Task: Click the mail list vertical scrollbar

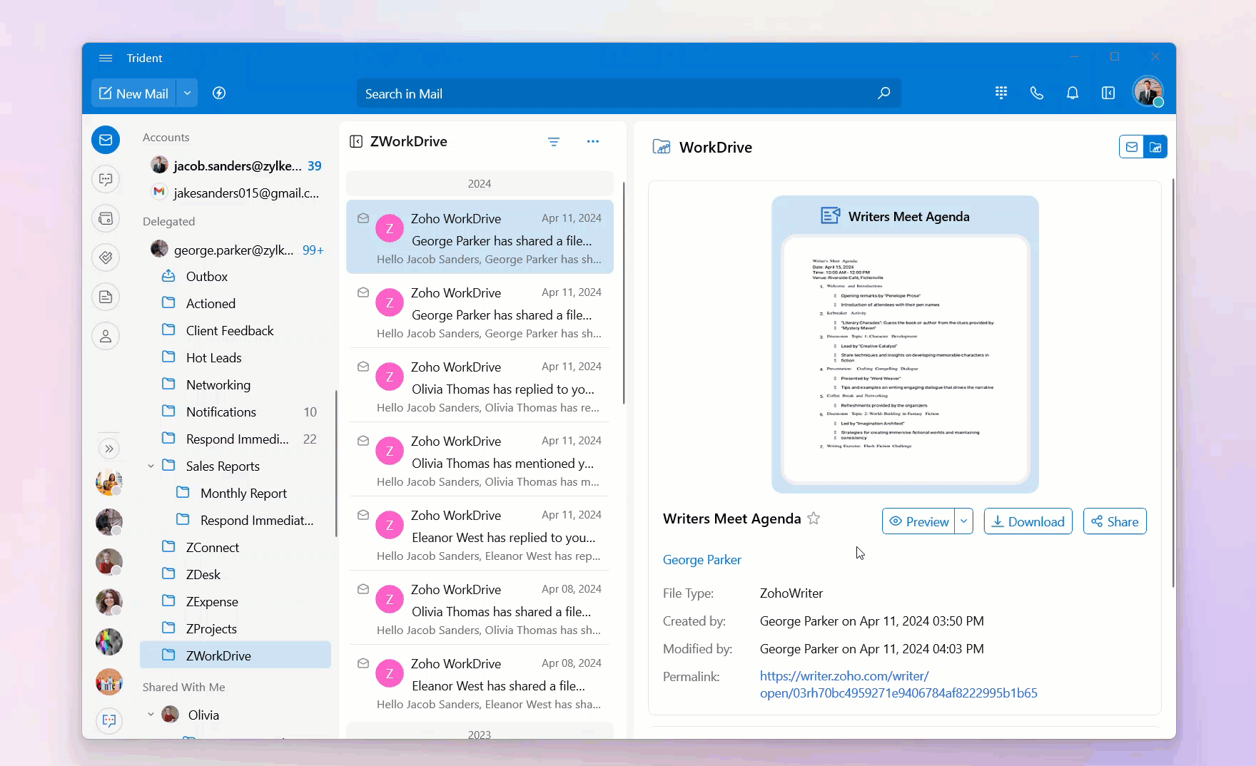Action: coord(624,292)
